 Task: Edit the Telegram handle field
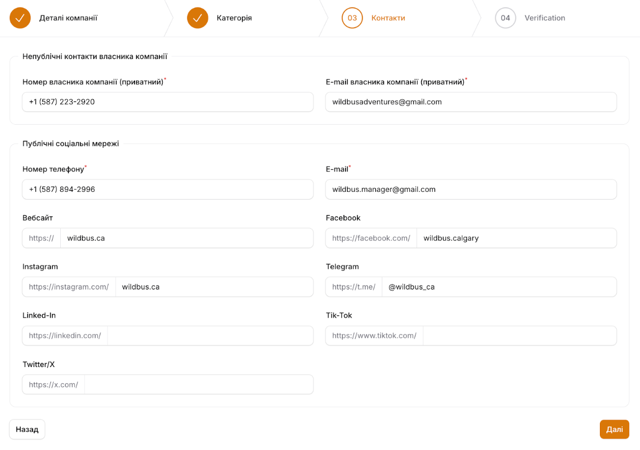coord(499,287)
